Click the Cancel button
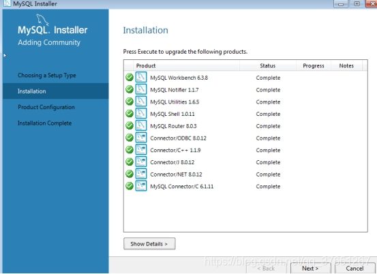This screenshot has width=377, height=274. coord(355,269)
